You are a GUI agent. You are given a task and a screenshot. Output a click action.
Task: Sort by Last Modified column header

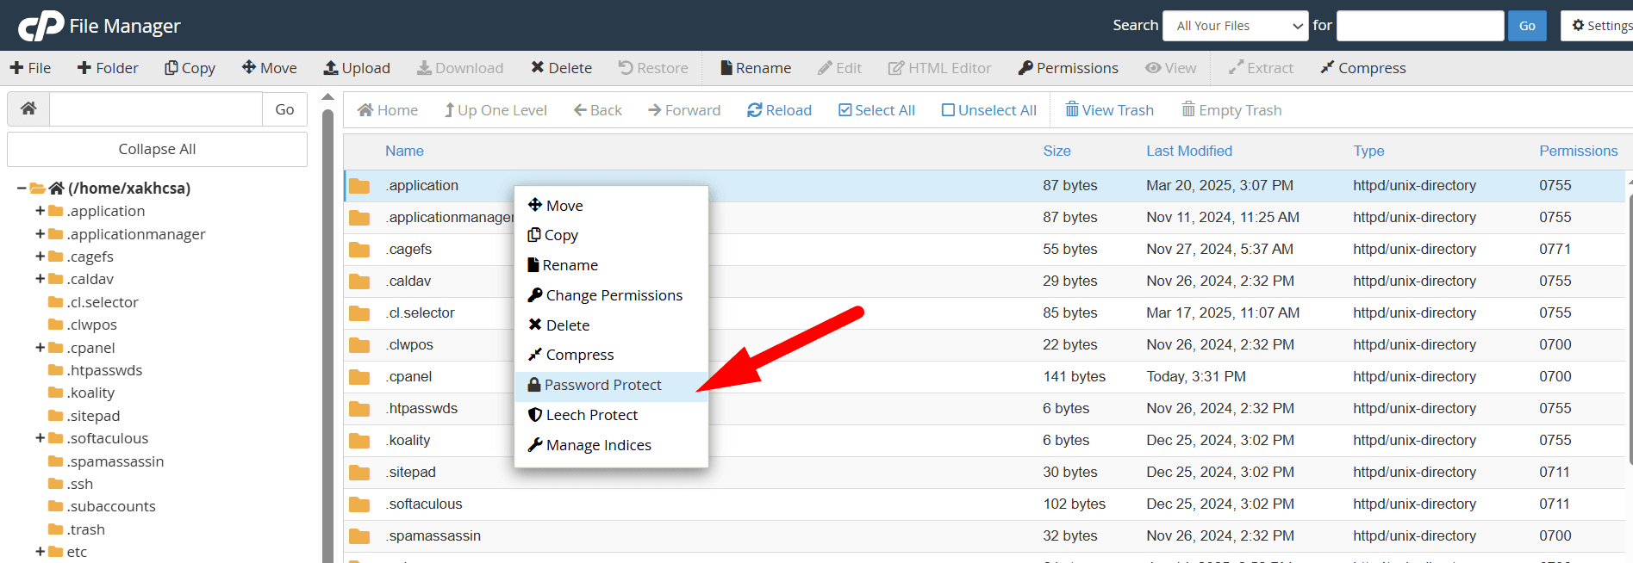point(1188,151)
